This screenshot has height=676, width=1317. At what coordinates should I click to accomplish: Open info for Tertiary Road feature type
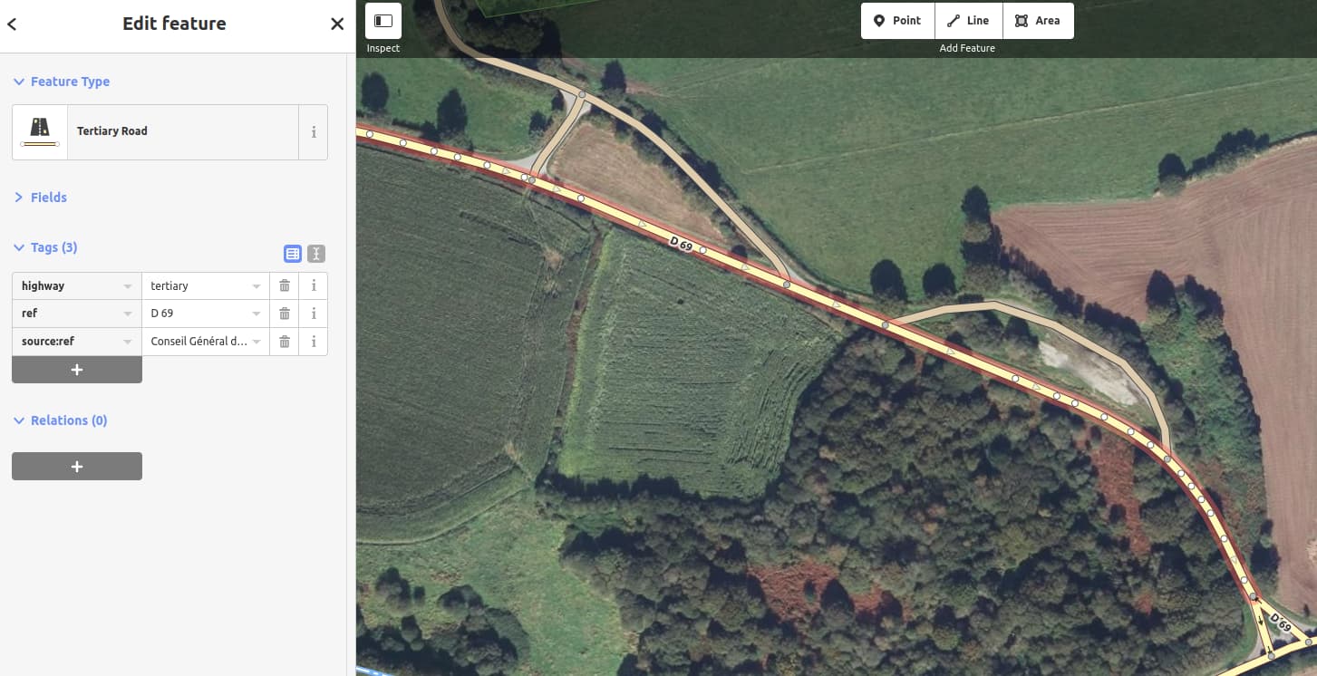pyautogui.click(x=314, y=132)
